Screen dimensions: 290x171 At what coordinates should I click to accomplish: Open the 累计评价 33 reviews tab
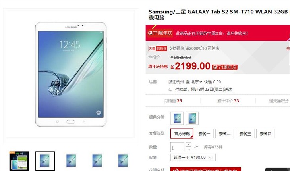point(228,101)
